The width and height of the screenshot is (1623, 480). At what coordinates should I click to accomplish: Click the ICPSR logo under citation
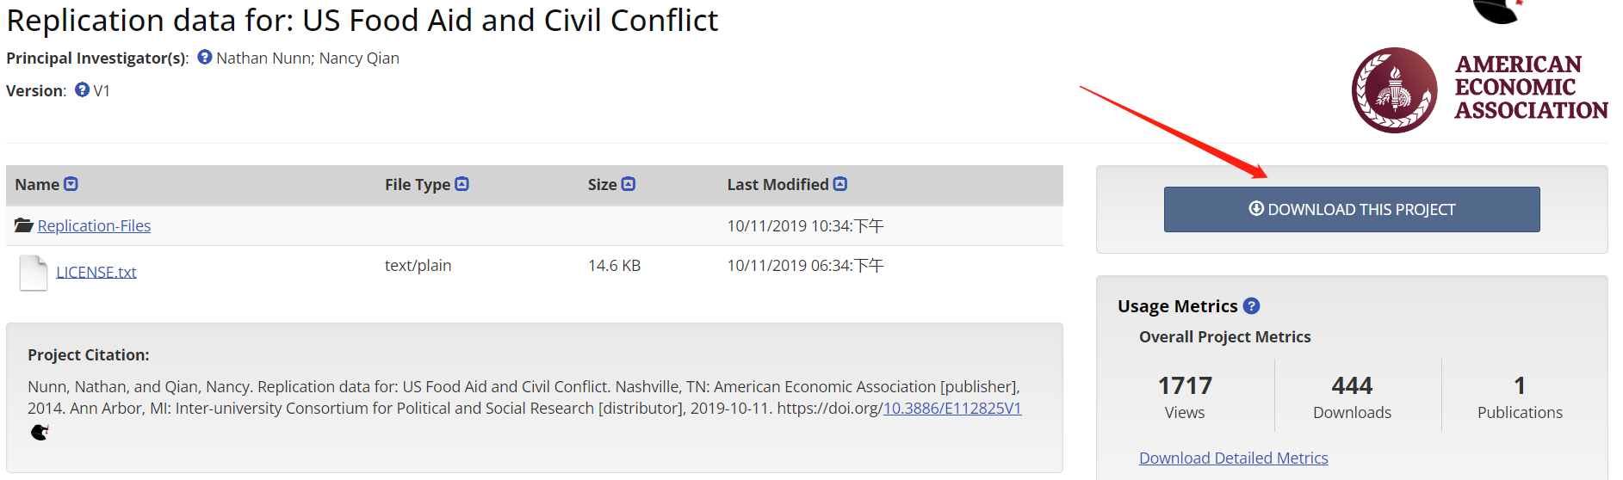40,432
